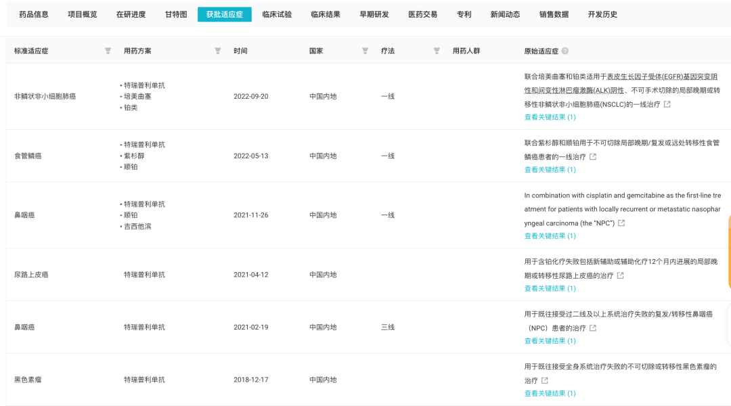Open external link for 黑色素瘤 indication text
Image resolution: width=731 pixels, height=406 pixels.
tap(545, 380)
